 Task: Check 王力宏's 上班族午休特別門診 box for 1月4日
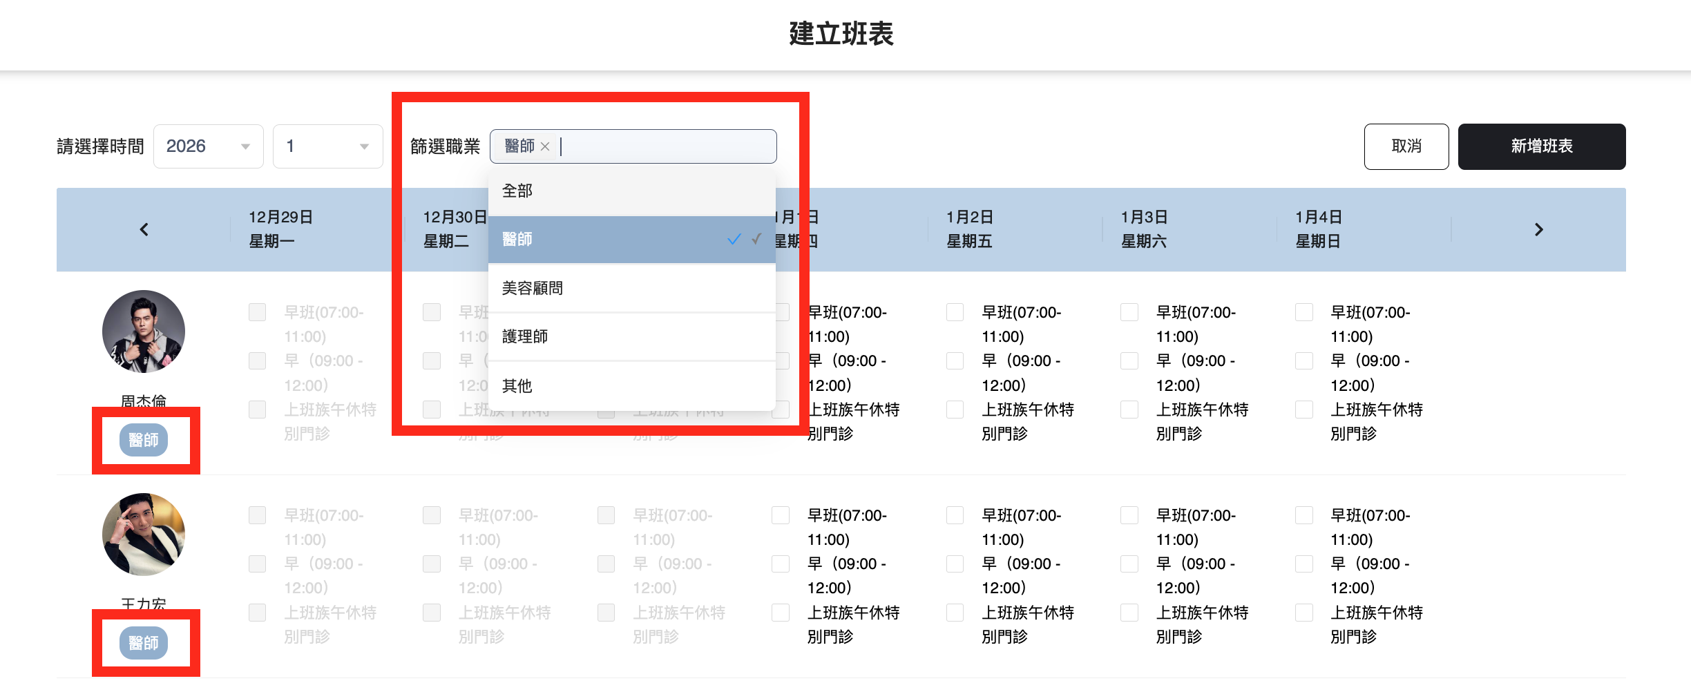pos(1303,613)
